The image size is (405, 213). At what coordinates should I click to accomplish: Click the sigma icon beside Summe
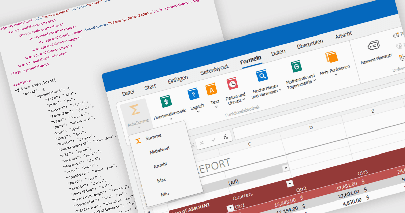[x=138, y=141]
